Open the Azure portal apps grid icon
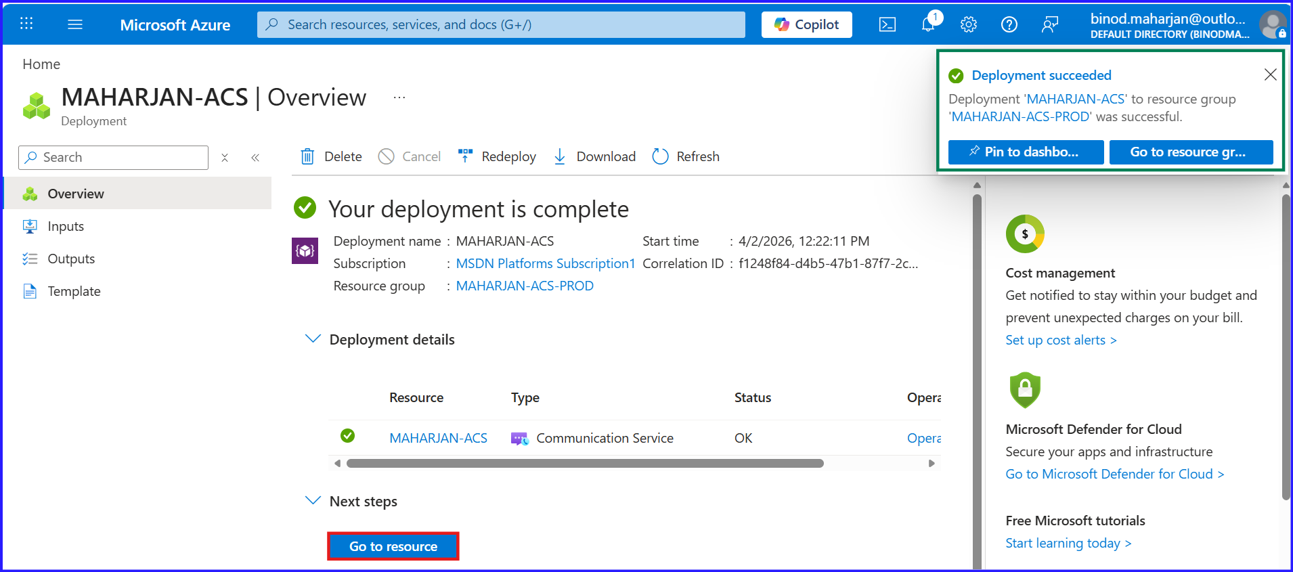Image resolution: width=1293 pixels, height=572 pixels. pyautogui.click(x=26, y=24)
